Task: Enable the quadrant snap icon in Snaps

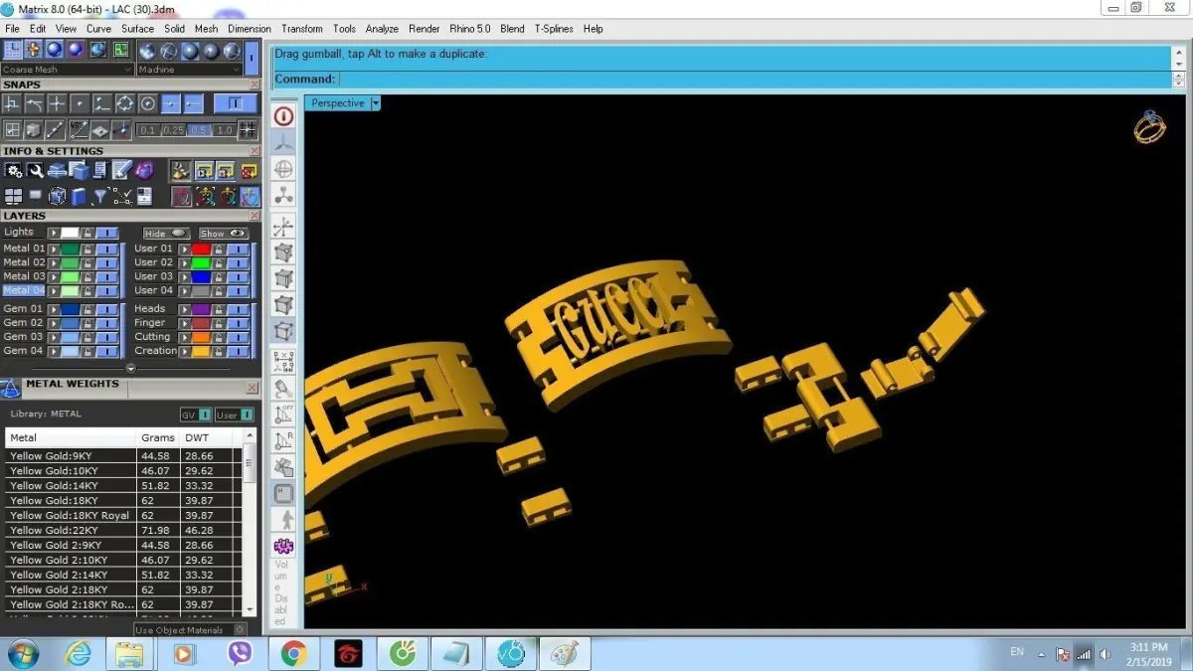Action: pyautogui.click(x=124, y=103)
